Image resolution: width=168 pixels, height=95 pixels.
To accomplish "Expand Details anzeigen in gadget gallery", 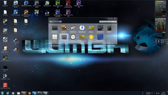I will [x=56, y=46].
